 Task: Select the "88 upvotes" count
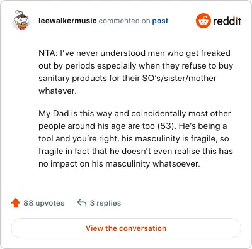[x=44, y=203]
